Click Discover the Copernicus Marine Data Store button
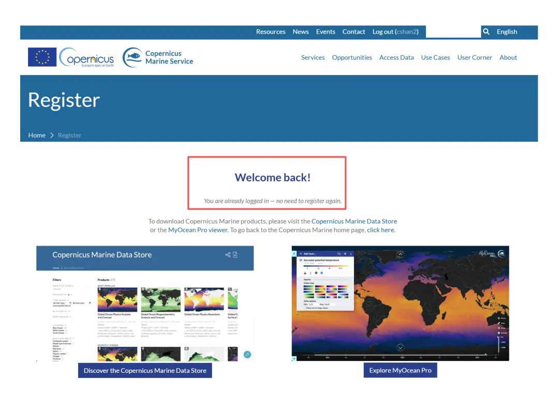 pos(145,371)
